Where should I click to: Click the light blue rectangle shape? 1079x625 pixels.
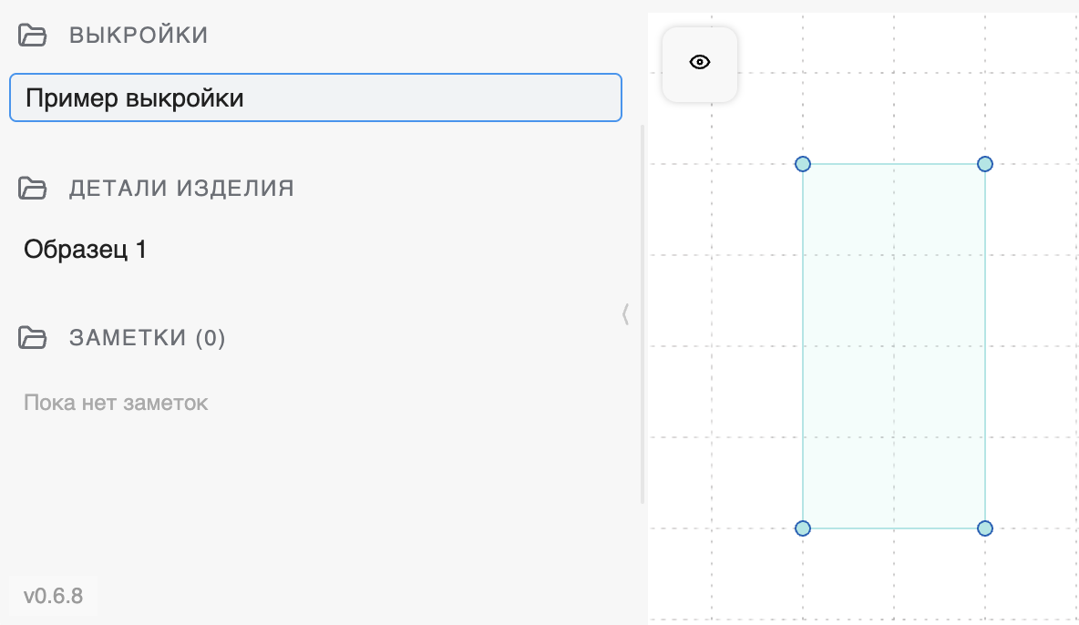(x=894, y=346)
